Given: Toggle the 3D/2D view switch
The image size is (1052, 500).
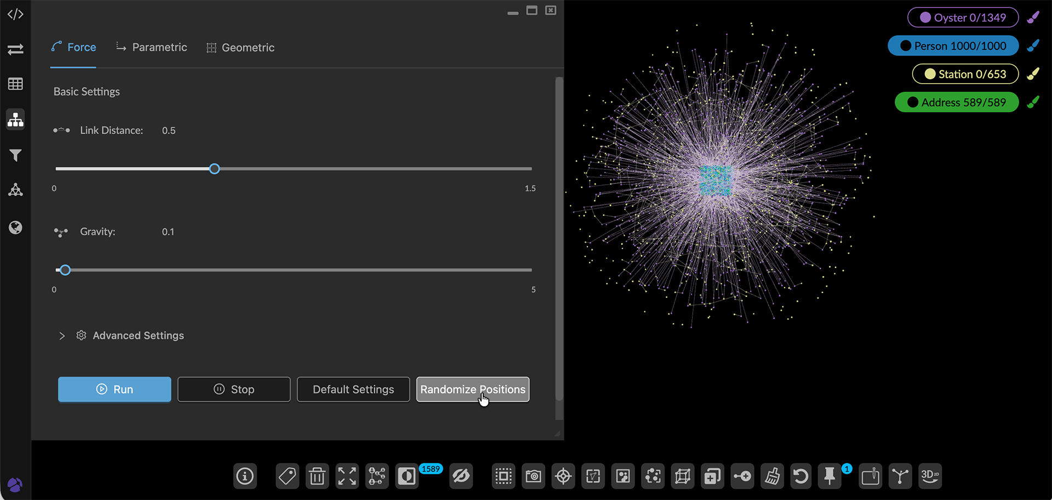Looking at the screenshot, I should [930, 476].
